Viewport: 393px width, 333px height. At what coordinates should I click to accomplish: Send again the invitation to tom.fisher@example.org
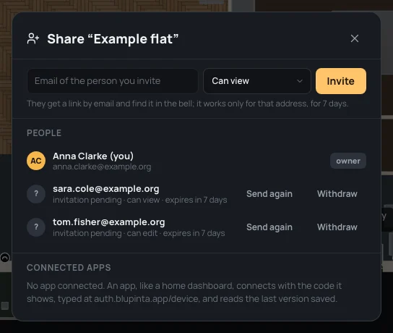pyautogui.click(x=269, y=227)
